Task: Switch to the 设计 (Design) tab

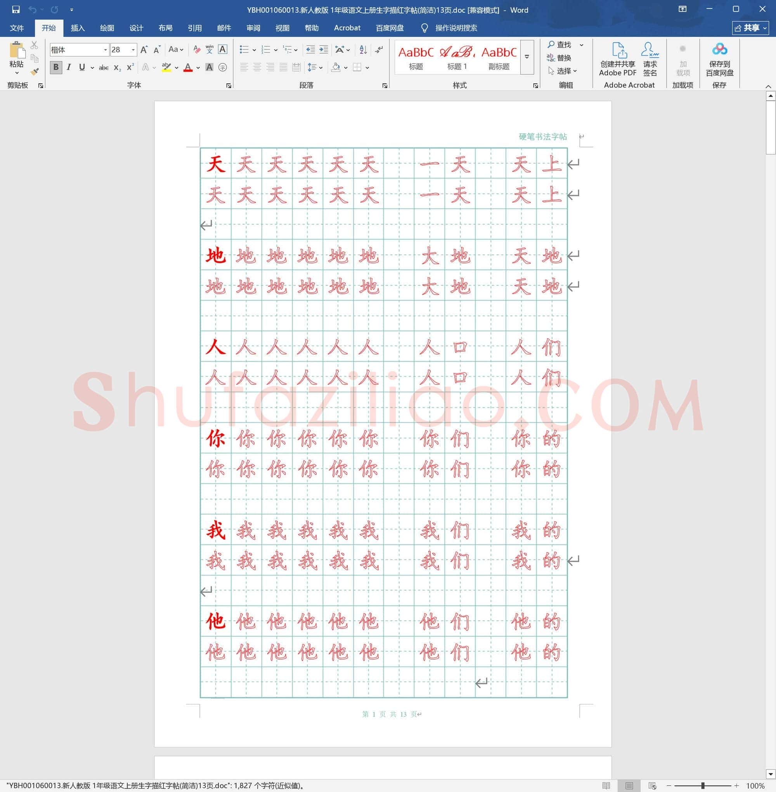Action: click(136, 28)
